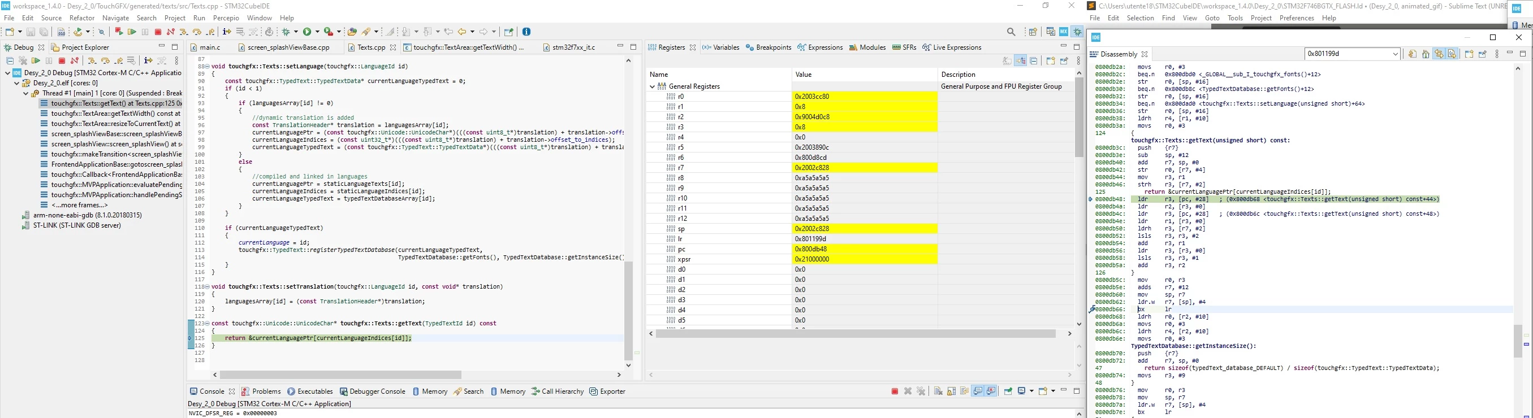Click Terminate and Relaunch in main toolbar
This screenshot has height=418, width=1533.
(118, 32)
